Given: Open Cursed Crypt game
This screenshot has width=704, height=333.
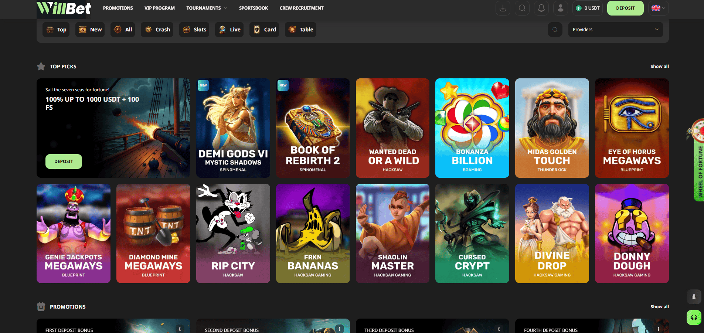Looking at the screenshot, I should 472,233.
